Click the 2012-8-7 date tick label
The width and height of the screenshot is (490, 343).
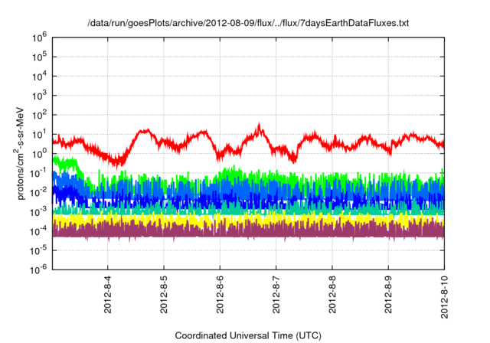point(276,294)
